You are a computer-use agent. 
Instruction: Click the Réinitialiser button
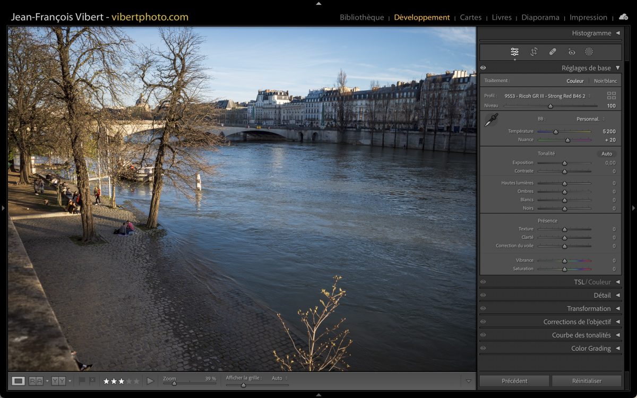pyautogui.click(x=587, y=381)
